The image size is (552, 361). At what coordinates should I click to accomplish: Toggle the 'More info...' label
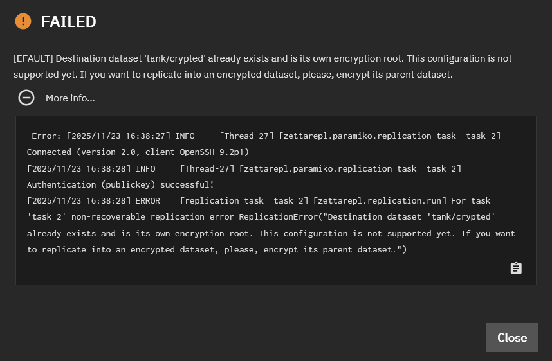coord(70,98)
